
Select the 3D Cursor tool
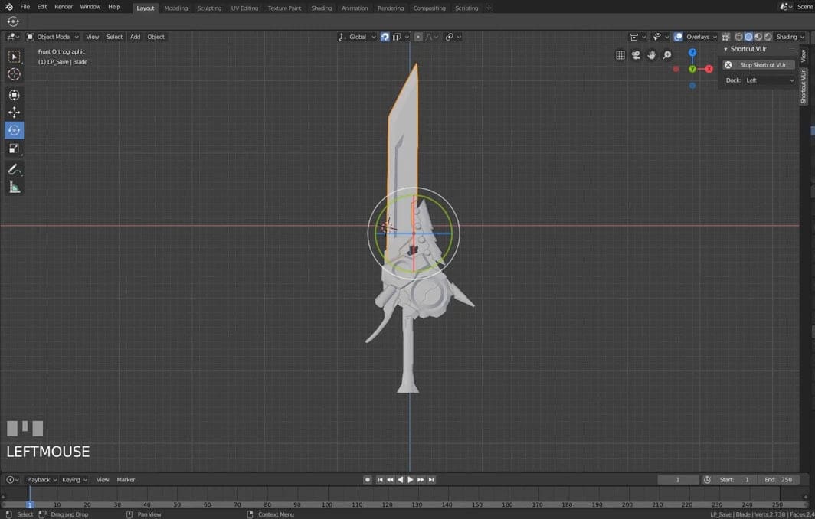(14, 74)
